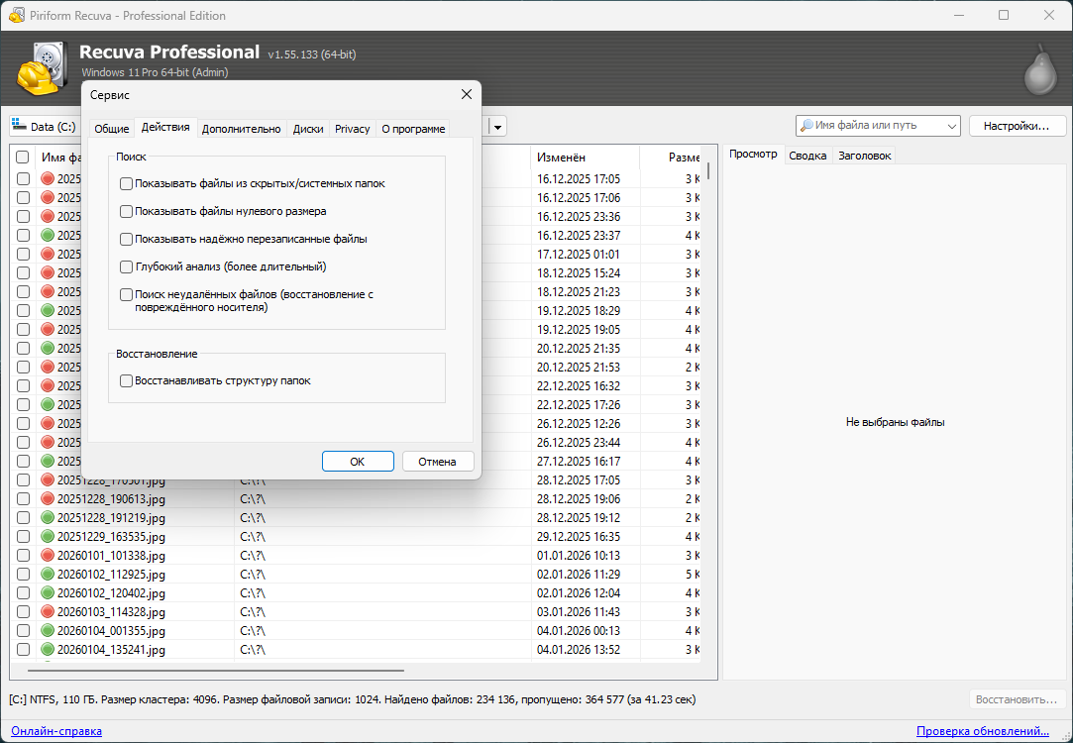Viewport: 1073px width, 743px height.
Task: Click the green status dot for 20251229_163535.jpg
Action: pos(48,536)
